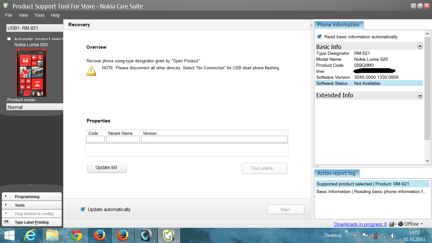Image resolution: width=432 pixels, height=243 pixels.
Task: Open Type Label Printing
Action: point(32,222)
